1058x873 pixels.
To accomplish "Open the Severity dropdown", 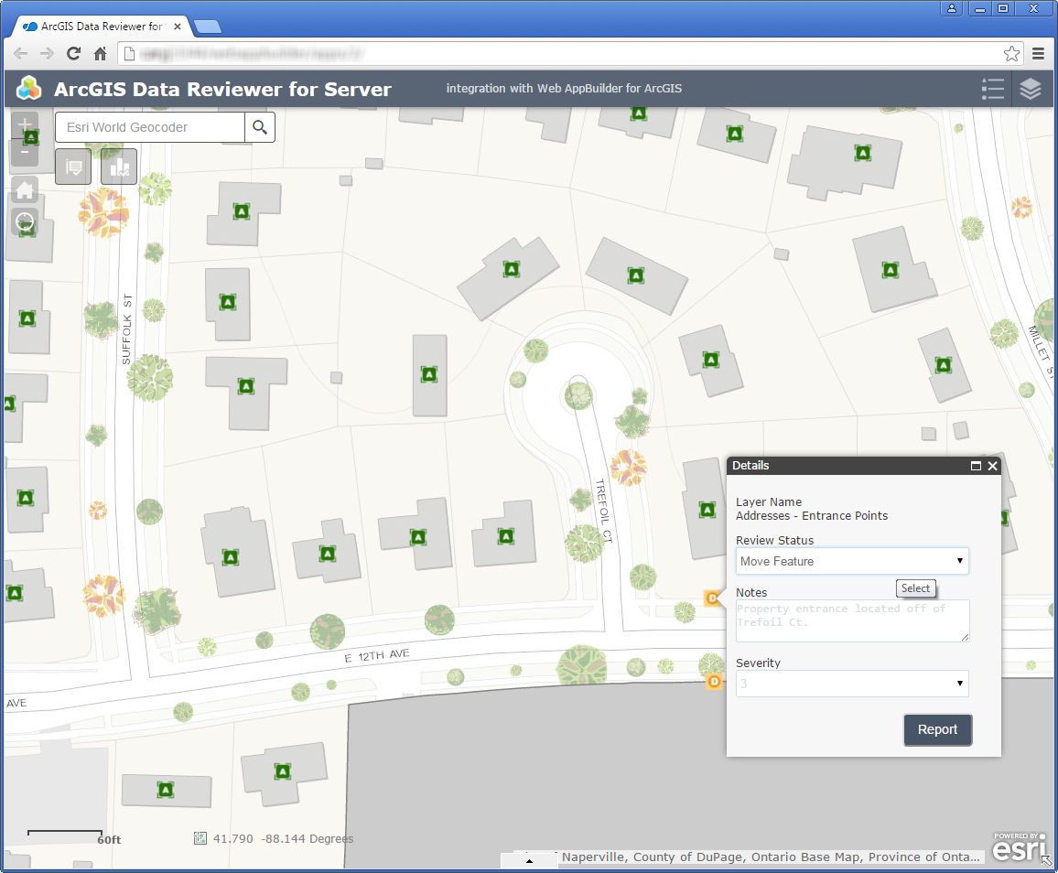I will (852, 684).
